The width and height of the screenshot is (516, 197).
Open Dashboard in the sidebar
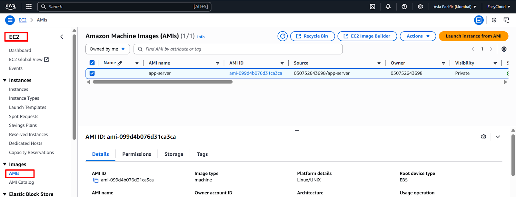tap(20, 50)
